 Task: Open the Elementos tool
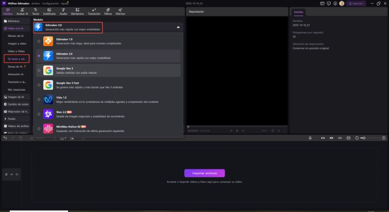(x=78, y=12)
